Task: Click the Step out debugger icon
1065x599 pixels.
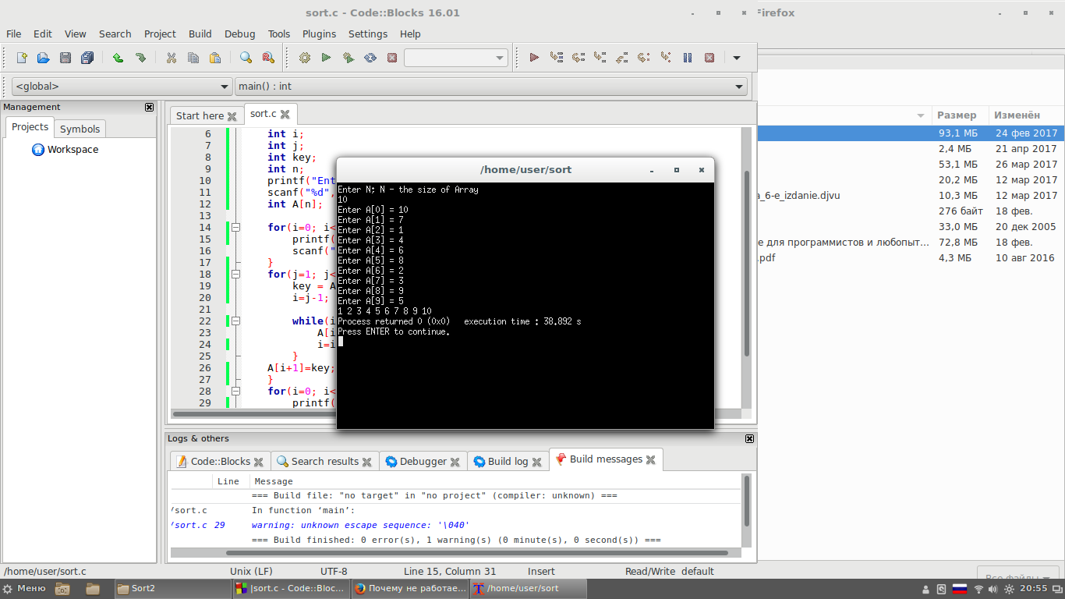Action: pos(621,58)
